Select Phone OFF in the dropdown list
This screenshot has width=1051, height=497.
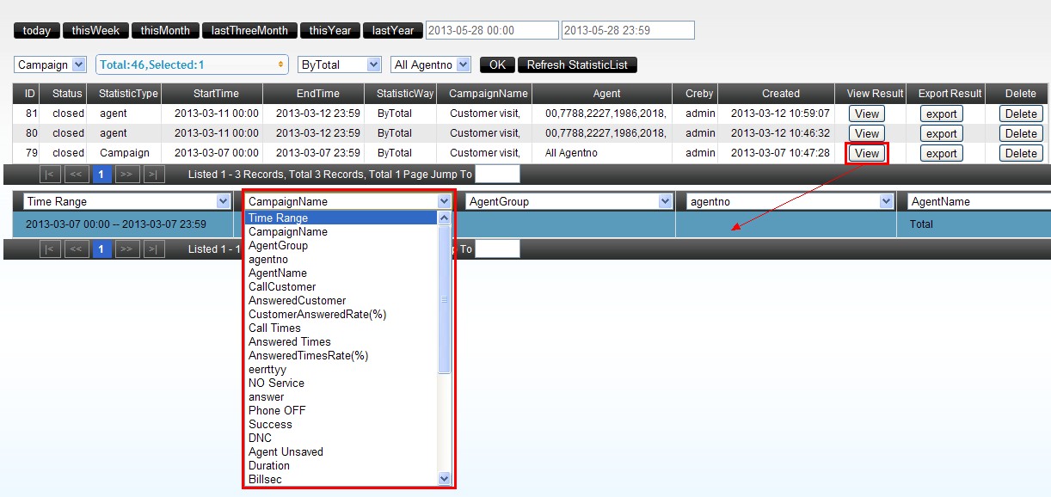277,411
